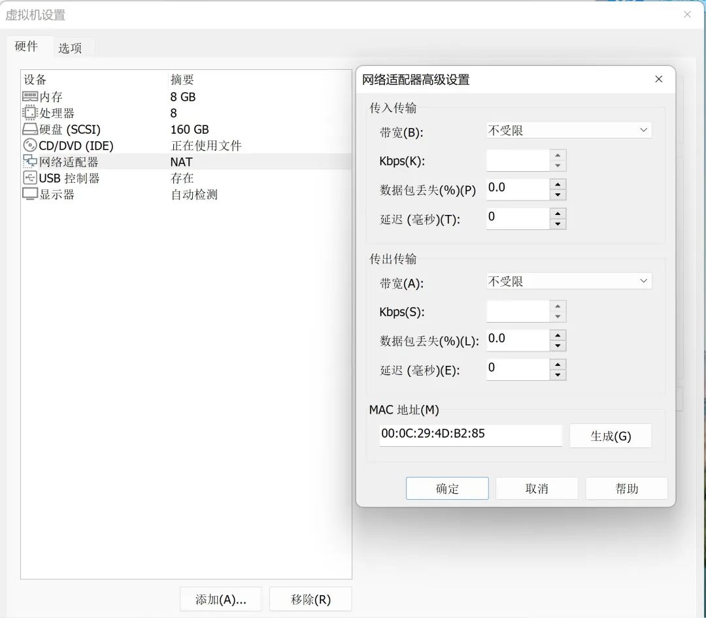Click the incoming Kbps input field
The width and height of the screenshot is (706, 618).
[x=516, y=159]
